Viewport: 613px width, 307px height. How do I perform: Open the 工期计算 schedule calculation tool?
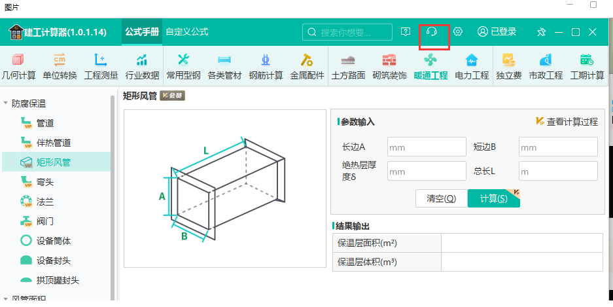[587, 66]
